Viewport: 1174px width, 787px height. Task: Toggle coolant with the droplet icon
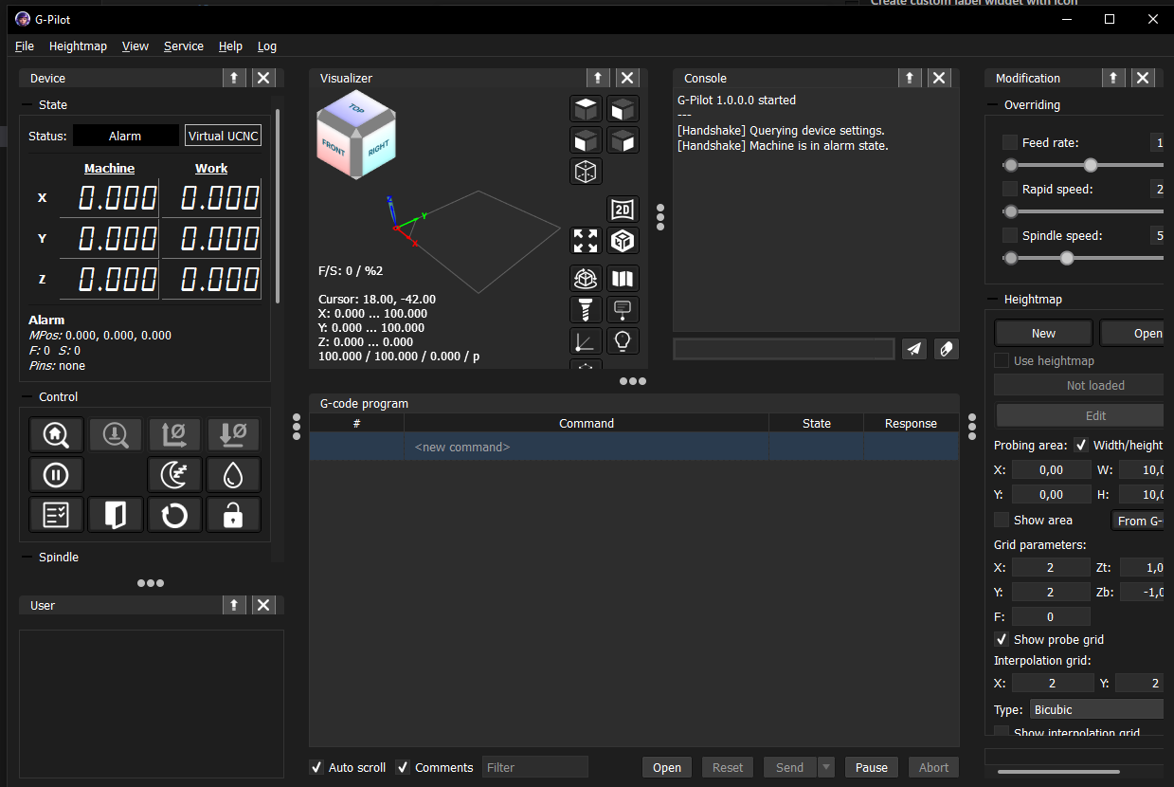coord(233,474)
